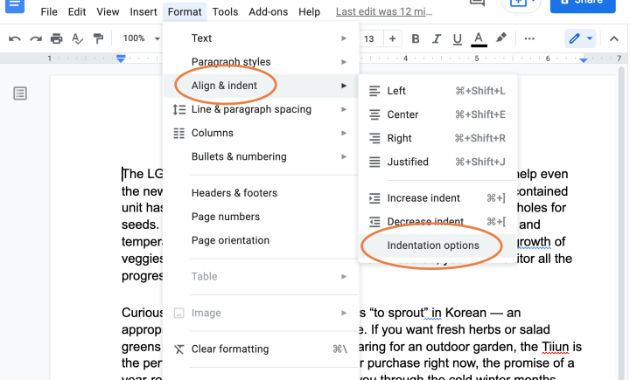Open the File menu

click(x=49, y=12)
